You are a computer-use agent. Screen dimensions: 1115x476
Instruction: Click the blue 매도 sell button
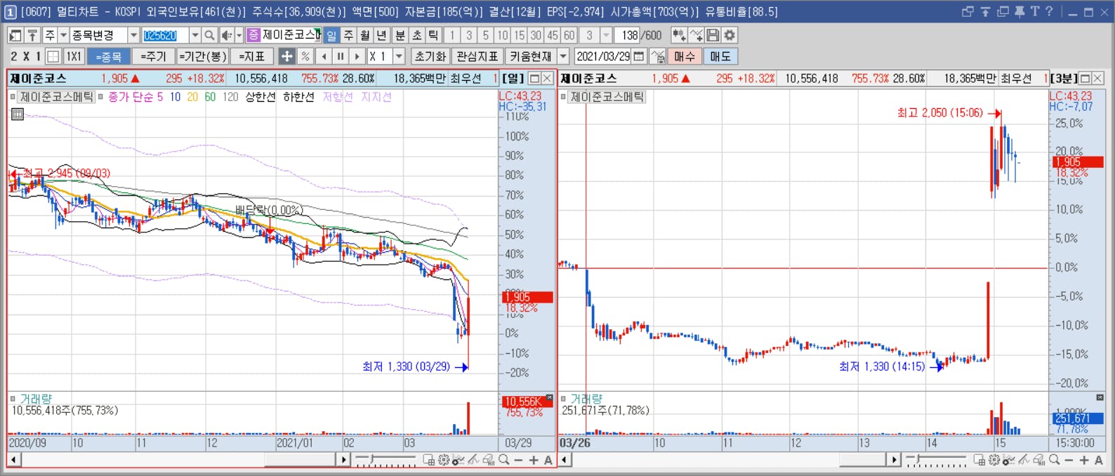720,56
